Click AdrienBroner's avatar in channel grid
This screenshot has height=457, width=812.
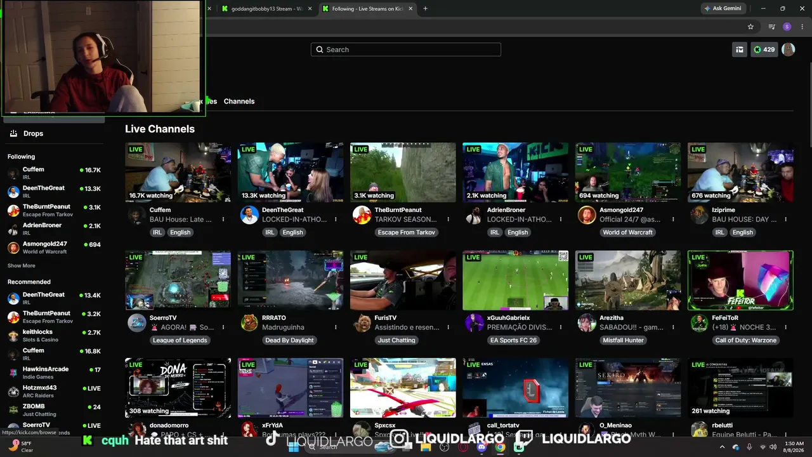[474, 215]
